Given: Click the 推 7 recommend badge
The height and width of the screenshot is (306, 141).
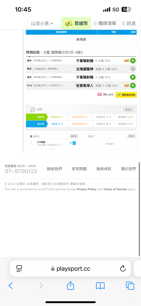Looking at the screenshot, I should 73,143.
